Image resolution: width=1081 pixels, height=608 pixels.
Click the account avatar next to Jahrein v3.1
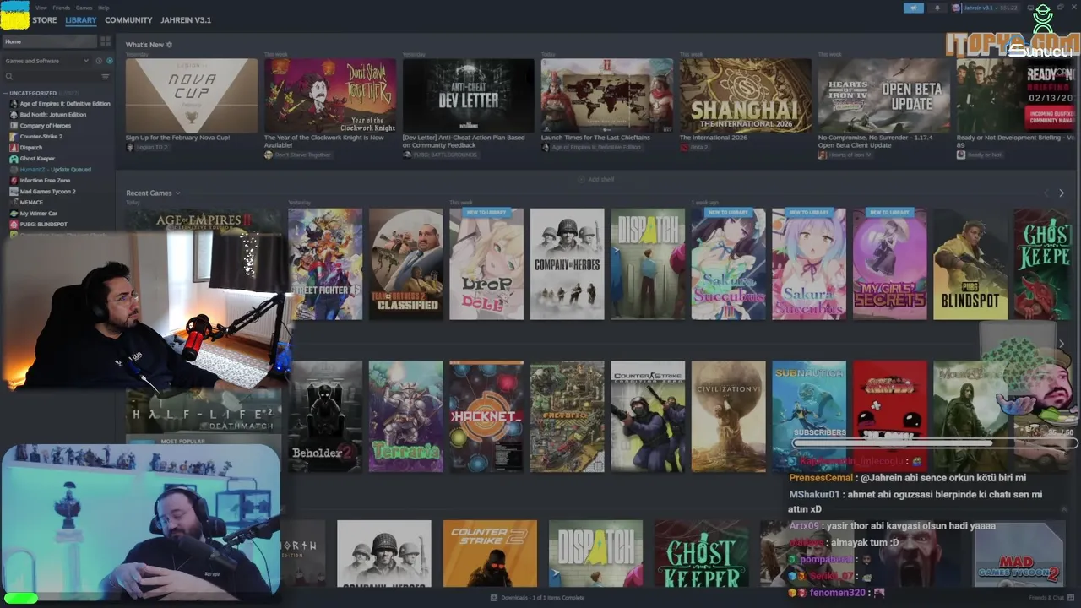tap(956, 8)
